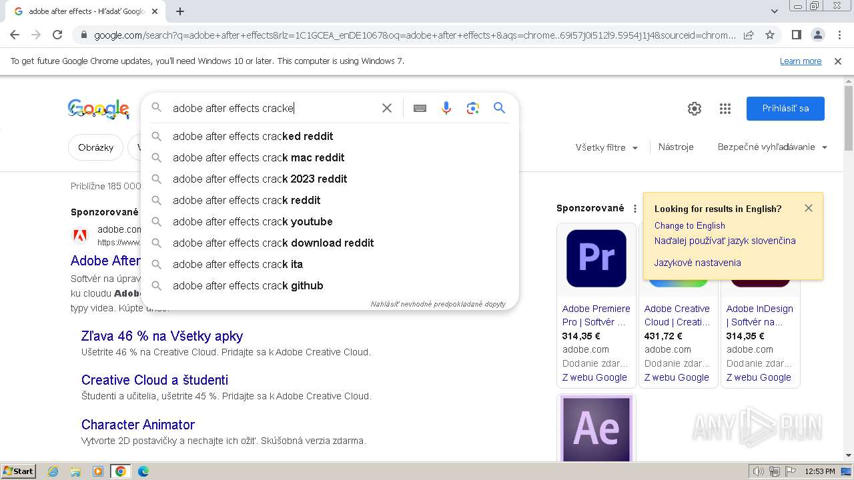Dismiss the Chrome update notice
Screen dimensions: 854x480
click(x=838, y=61)
